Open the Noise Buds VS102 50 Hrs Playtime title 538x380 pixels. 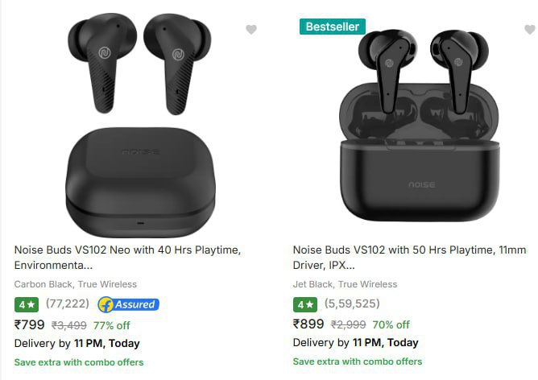409,257
